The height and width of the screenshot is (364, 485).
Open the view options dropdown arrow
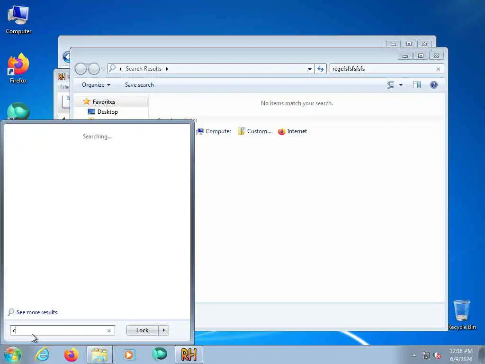coord(401,85)
